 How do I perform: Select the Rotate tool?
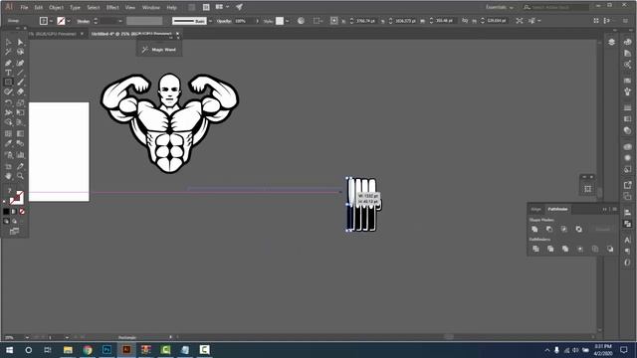tap(8, 102)
